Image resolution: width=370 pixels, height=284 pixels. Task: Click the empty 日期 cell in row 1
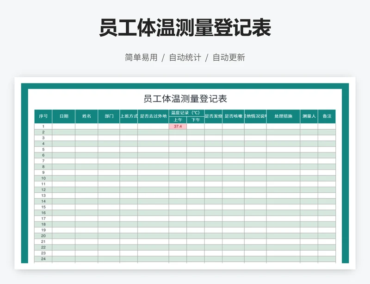64,126
